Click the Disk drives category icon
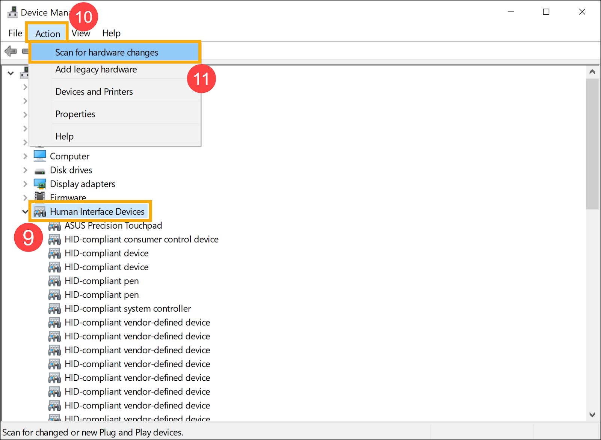 (x=40, y=171)
